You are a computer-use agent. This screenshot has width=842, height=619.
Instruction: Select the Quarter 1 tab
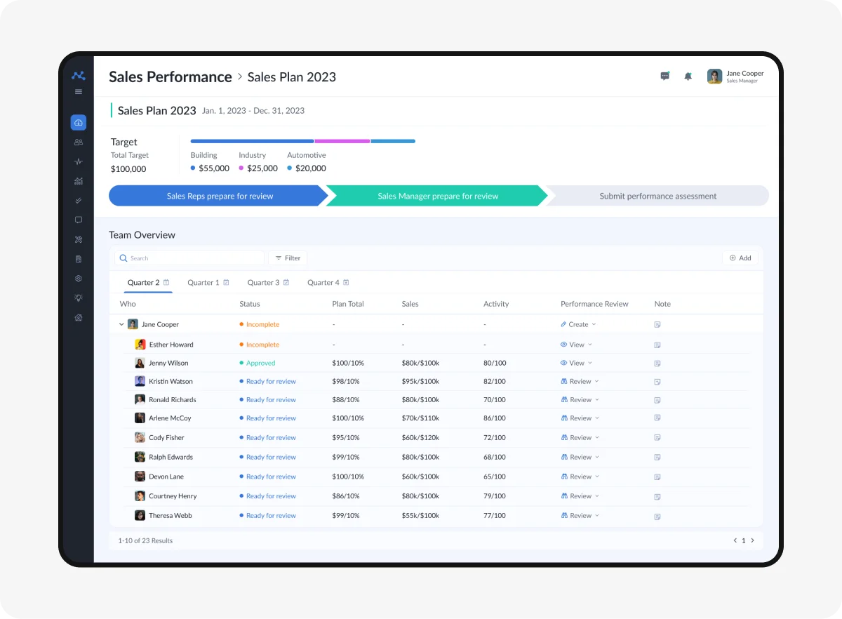(x=208, y=283)
